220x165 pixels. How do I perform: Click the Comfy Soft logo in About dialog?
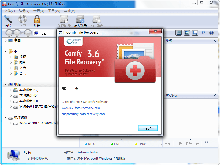tap(73, 42)
